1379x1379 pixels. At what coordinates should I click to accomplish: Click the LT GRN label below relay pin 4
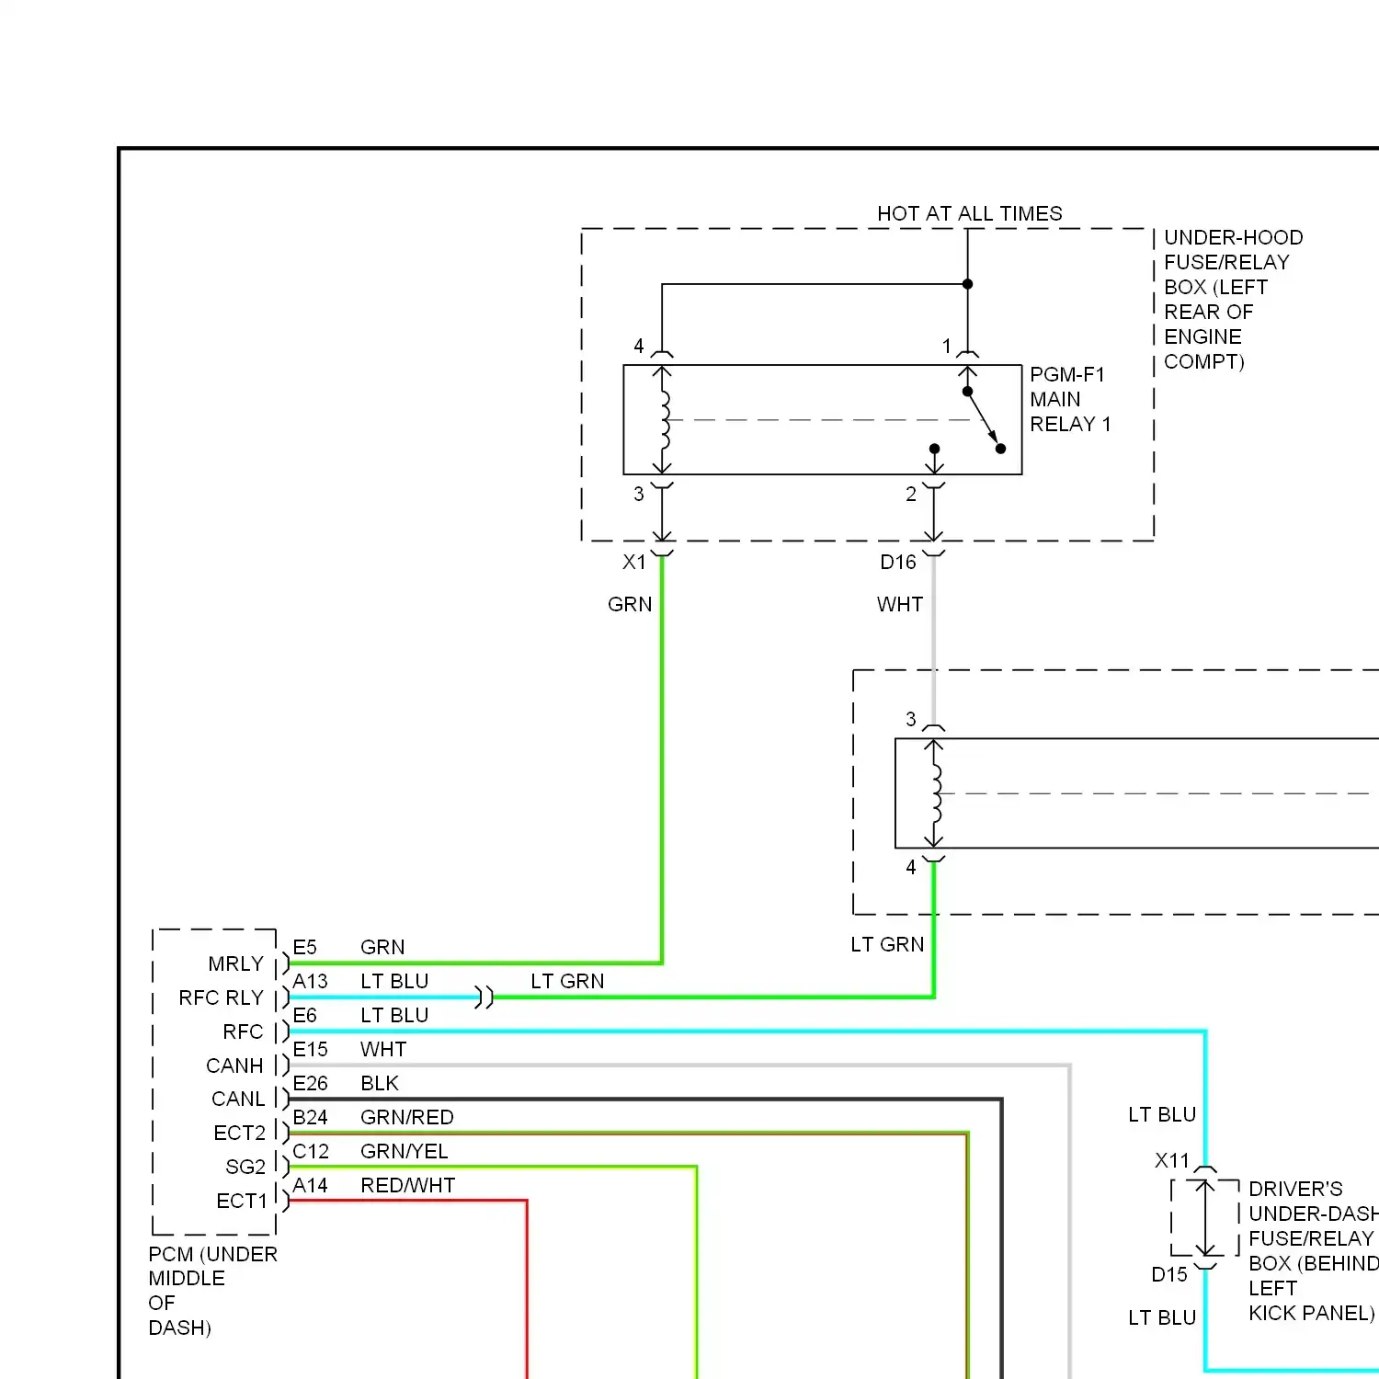[x=887, y=944]
